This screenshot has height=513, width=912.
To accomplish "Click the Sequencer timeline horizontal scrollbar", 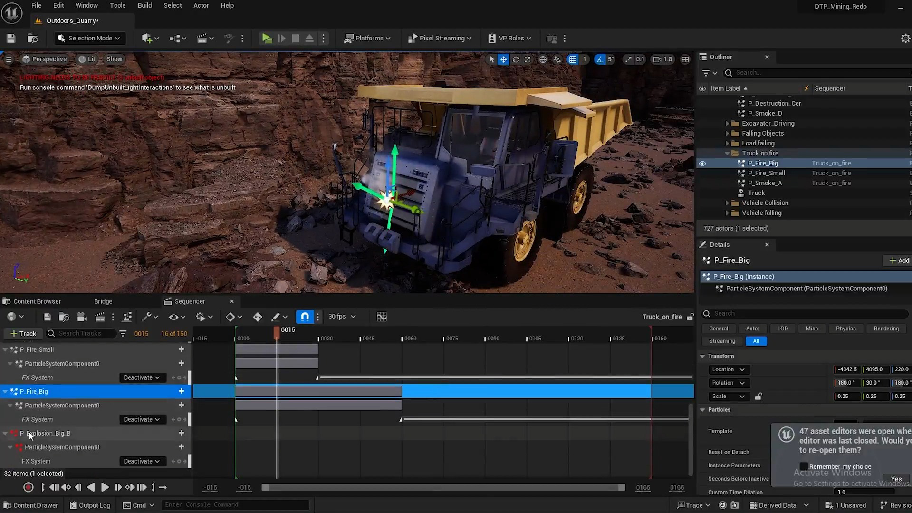I will pos(443,487).
